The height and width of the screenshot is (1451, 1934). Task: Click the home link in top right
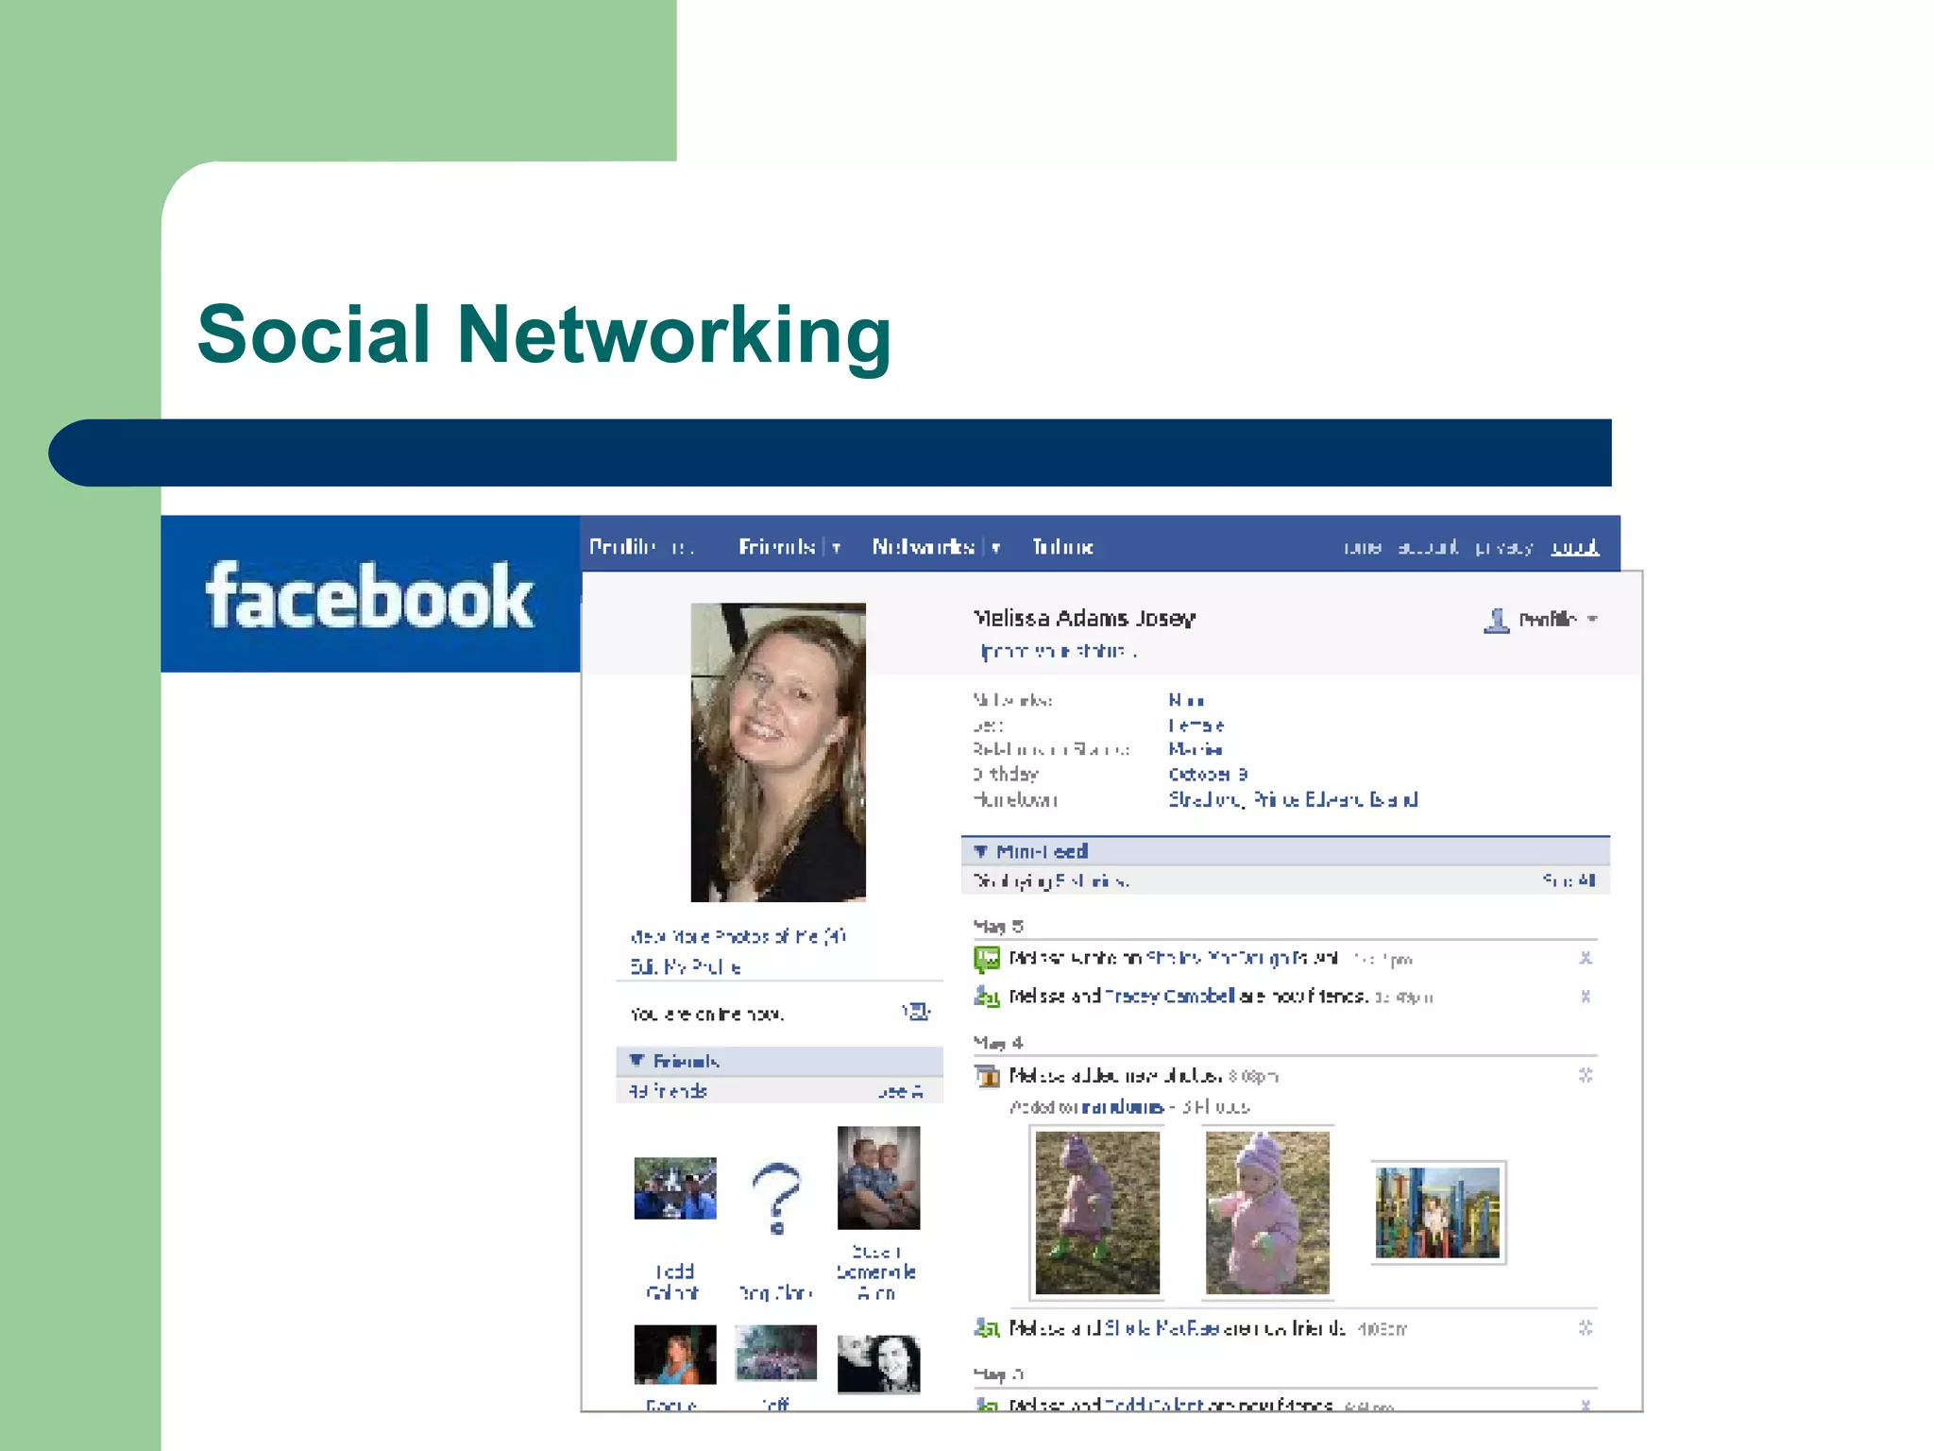[1362, 547]
